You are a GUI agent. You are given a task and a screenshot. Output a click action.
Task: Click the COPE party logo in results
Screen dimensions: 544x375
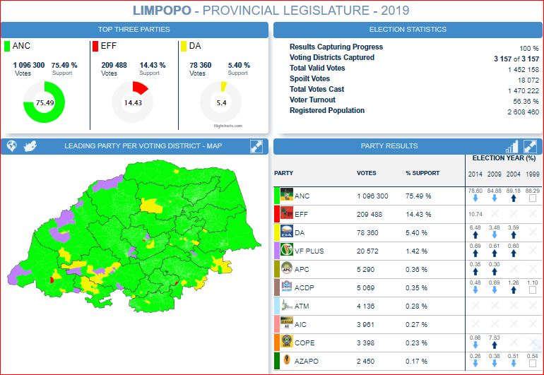pos(286,343)
